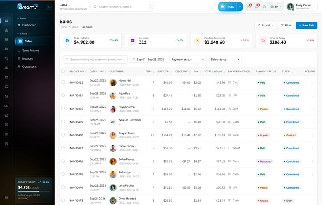Open the notifications bell icon
Image resolution: width=322 pixels, height=205 pixels.
point(256,6)
